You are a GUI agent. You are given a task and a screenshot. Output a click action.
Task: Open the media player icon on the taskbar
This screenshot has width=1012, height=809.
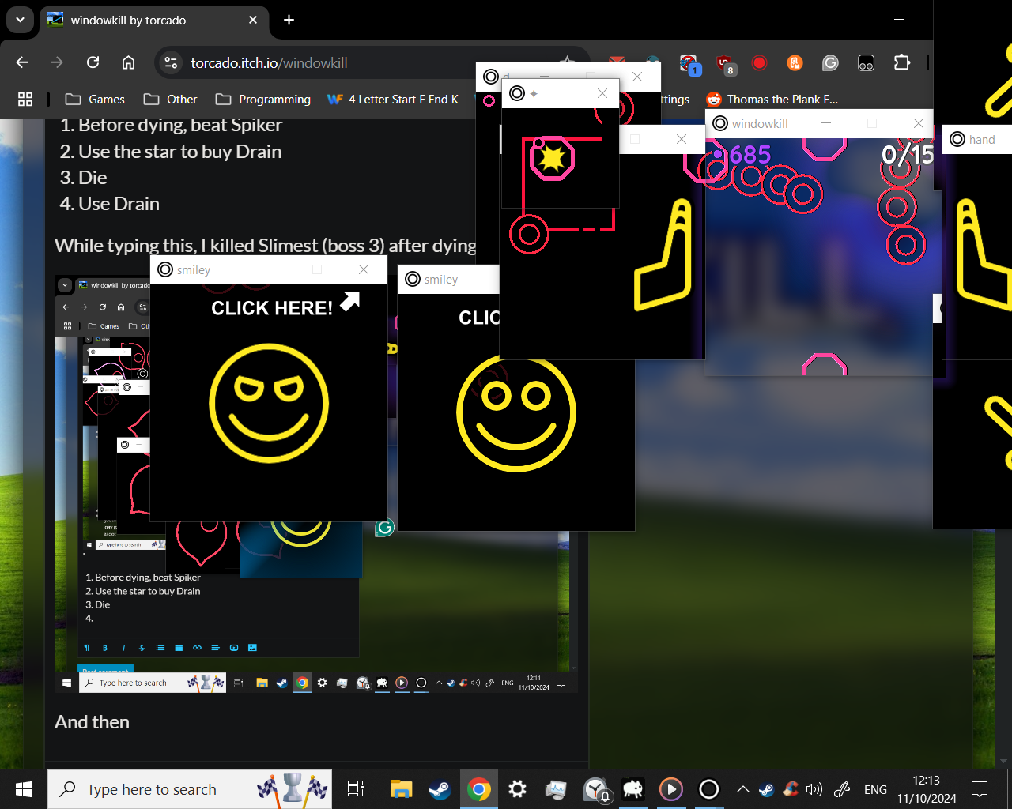click(x=670, y=789)
